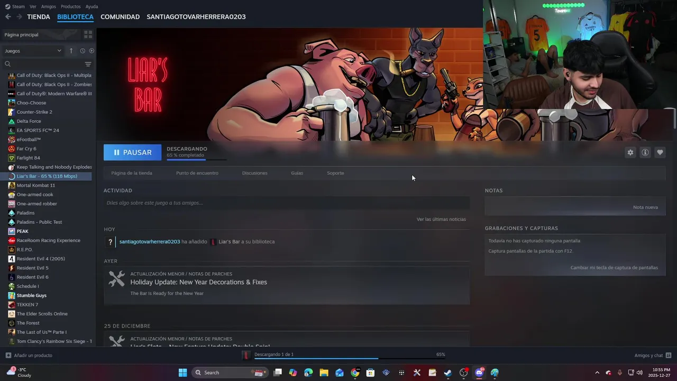Click Schedule I game icon in sidebar

click(12, 286)
